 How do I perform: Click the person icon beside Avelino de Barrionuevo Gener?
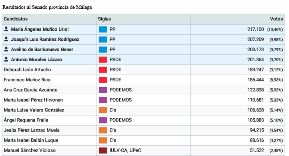point(6,49)
